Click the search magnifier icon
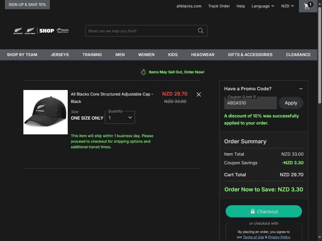 pyautogui.click(x=201, y=31)
